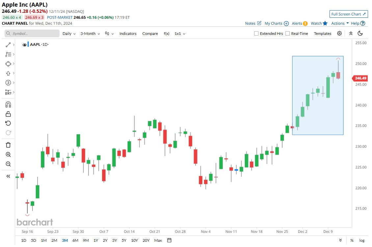Select the 6M range tab
This screenshot has width=372, height=247.
coord(75,240)
